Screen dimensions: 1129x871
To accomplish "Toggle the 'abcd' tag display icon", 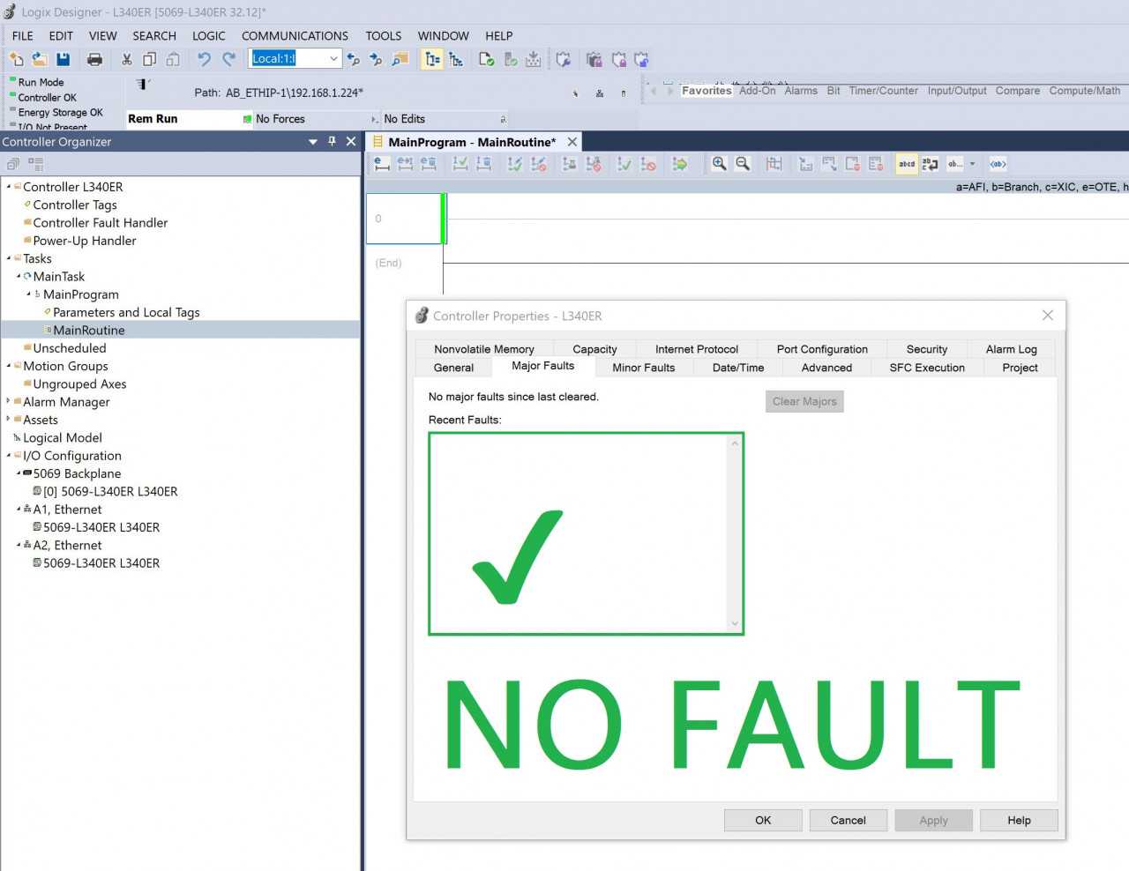I will (907, 164).
